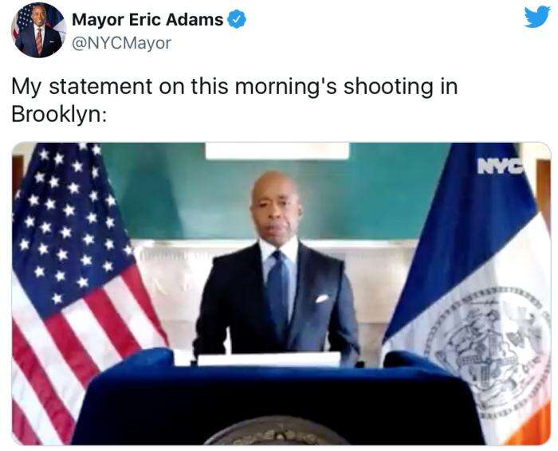Click the white pocket square on the suit
The image size is (558, 451).
pos(322,299)
